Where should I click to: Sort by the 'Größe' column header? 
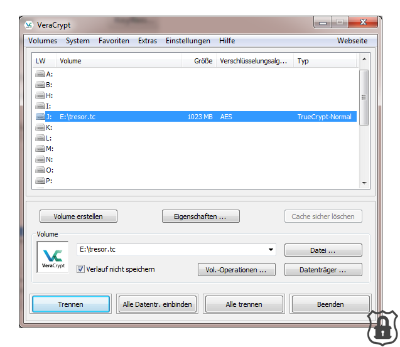(x=199, y=61)
